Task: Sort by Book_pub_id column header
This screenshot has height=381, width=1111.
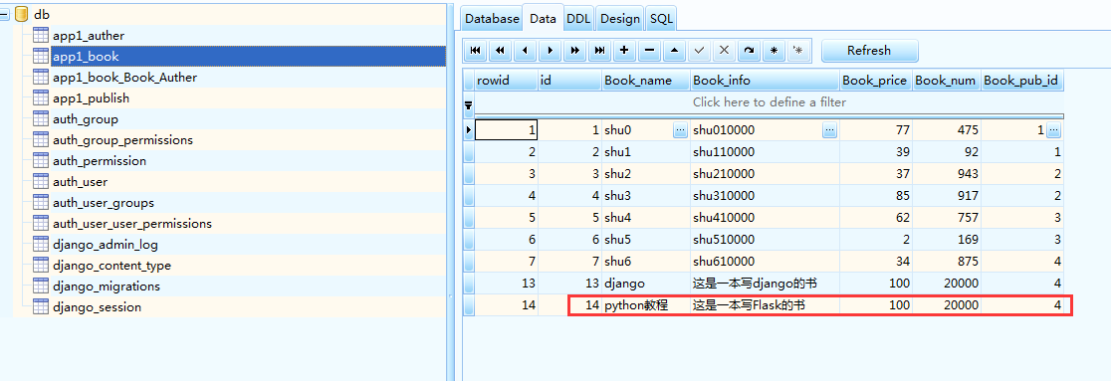Action: [x=1022, y=80]
